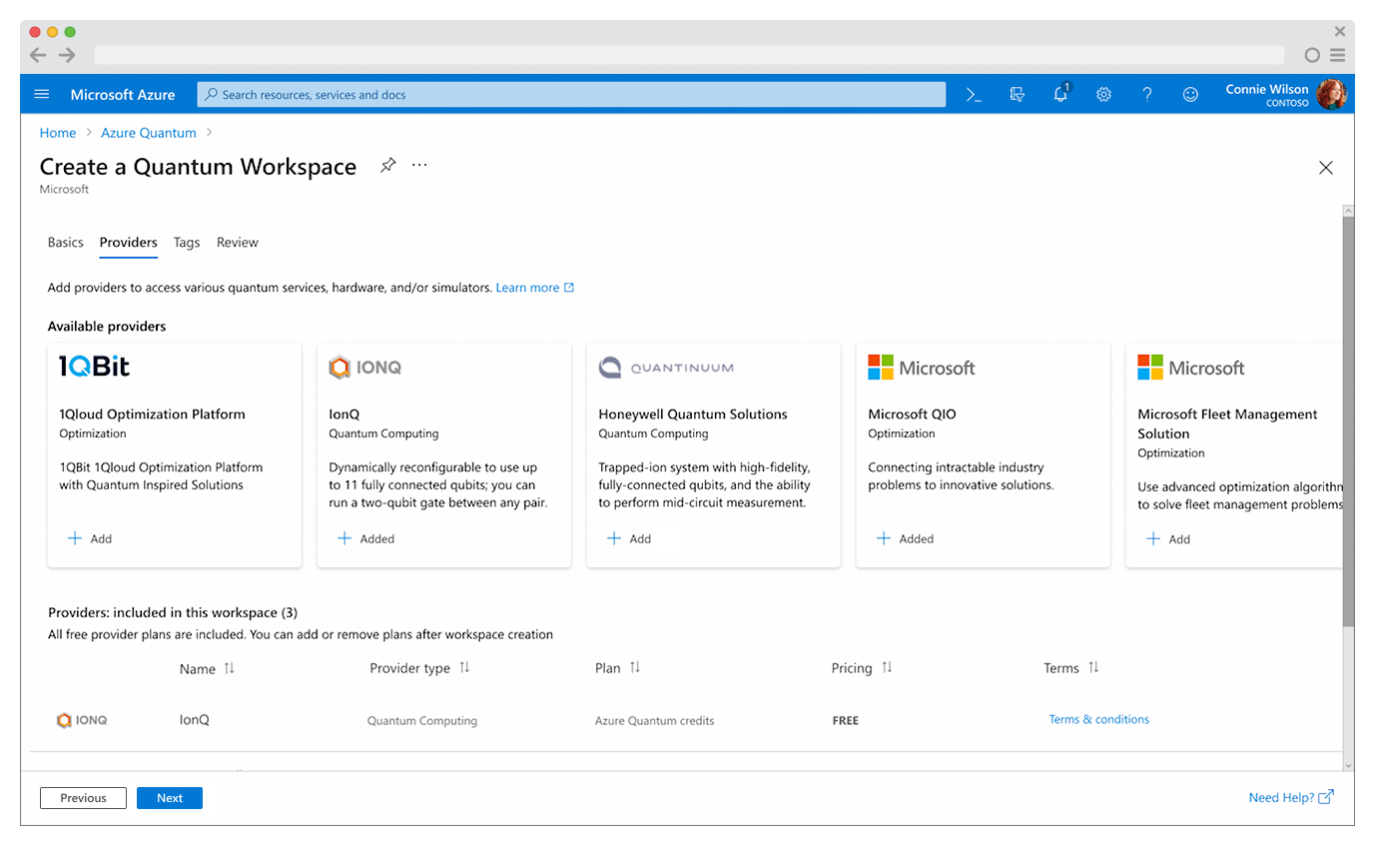Open the directory and subscription filter icon
The image size is (1375, 846).
pyautogui.click(x=1017, y=94)
